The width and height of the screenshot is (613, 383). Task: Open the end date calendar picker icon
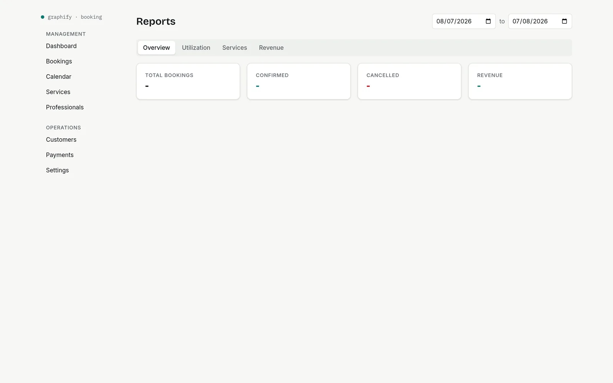564,21
